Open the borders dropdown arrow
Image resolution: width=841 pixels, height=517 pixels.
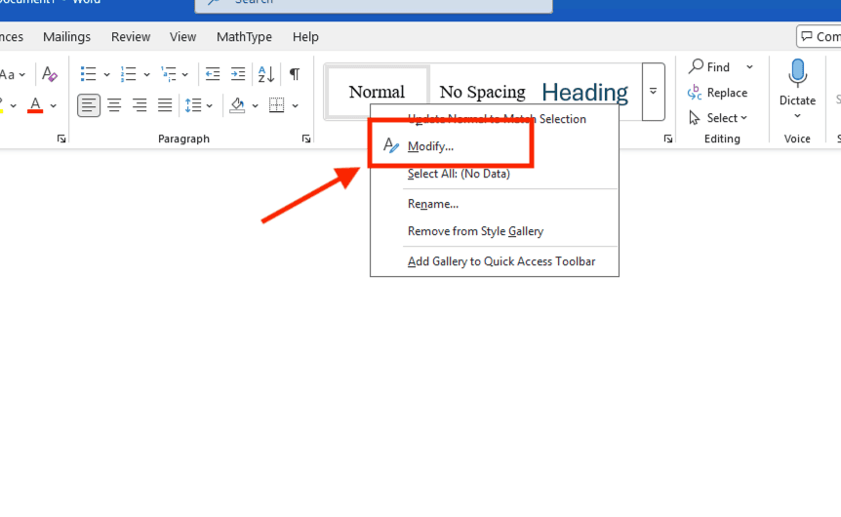tap(295, 105)
